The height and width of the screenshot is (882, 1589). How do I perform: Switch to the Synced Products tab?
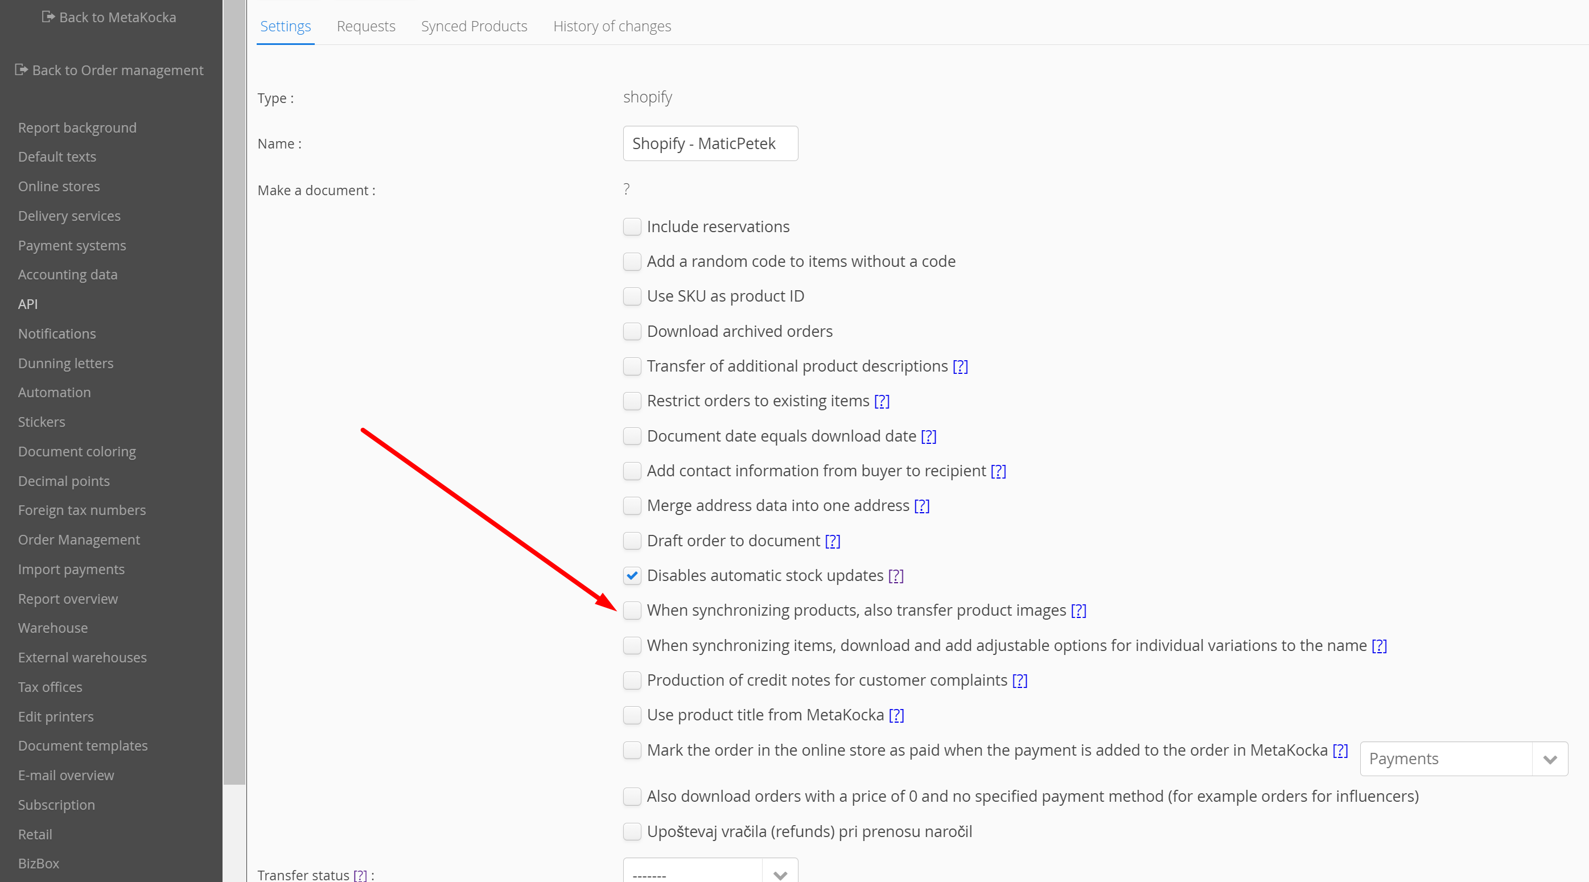pyautogui.click(x=474, y=26)
